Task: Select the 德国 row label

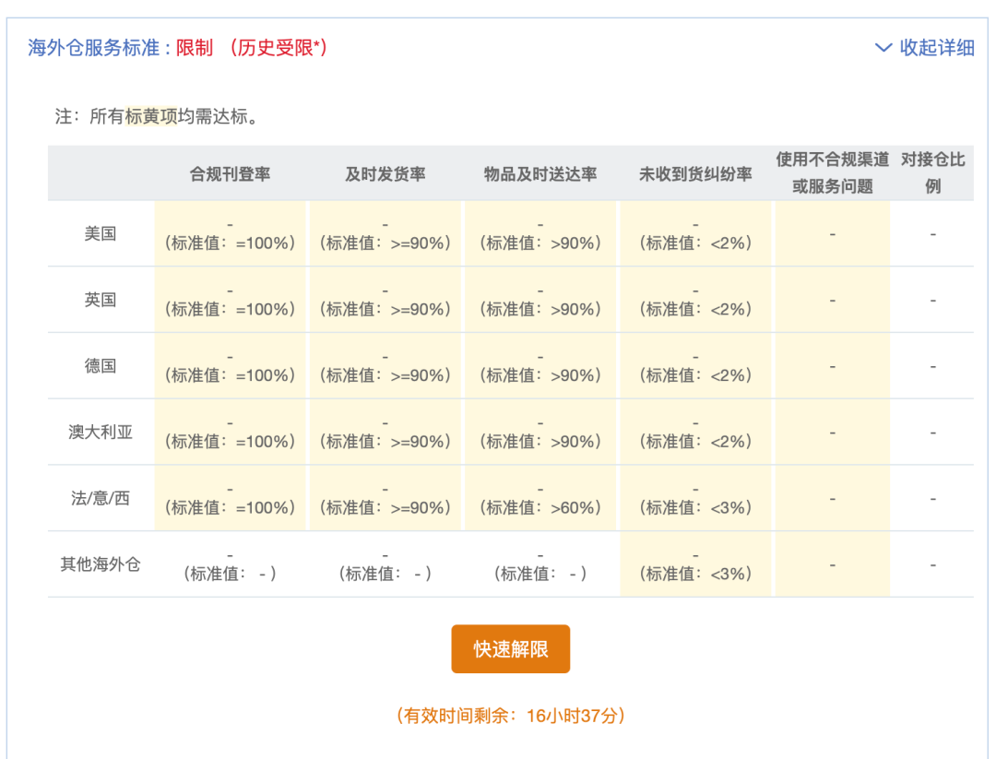Action: [101, 366]
